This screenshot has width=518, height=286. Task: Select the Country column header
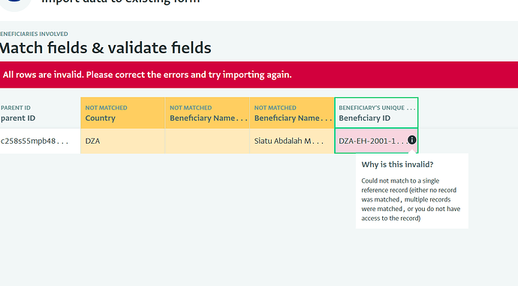tap(122, 113)
